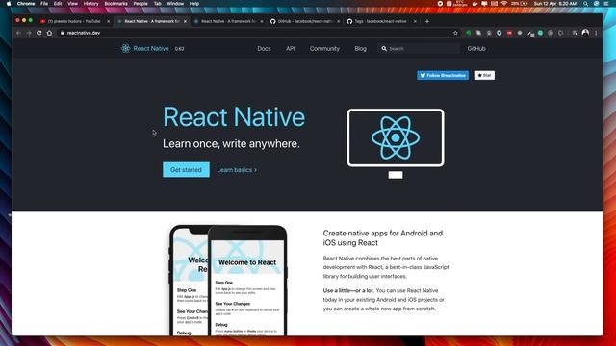Open the Docs navigation link
616x346 pixels.
pyautogui.click(x=264, y=49)
